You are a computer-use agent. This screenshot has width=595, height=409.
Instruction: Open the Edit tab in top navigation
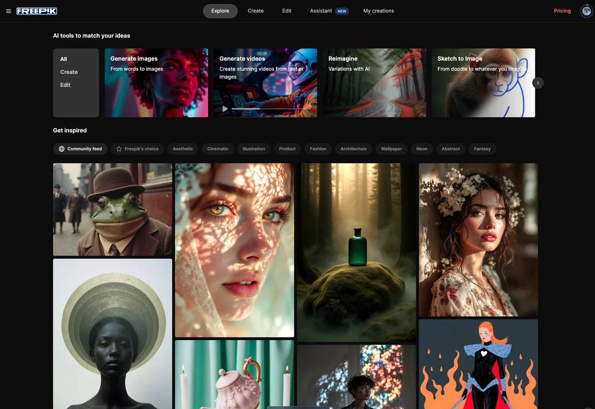(x=287, y=11)
